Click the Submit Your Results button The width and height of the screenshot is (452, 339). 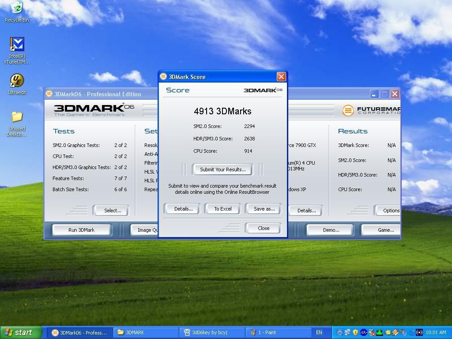222,169
